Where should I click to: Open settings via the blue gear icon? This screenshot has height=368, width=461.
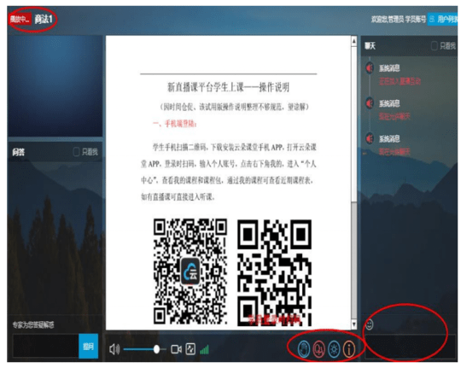coord(334,349)
